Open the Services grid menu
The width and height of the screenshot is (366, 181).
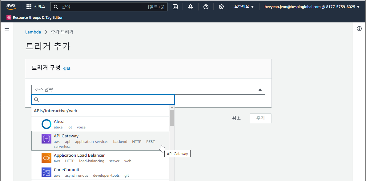29,7
